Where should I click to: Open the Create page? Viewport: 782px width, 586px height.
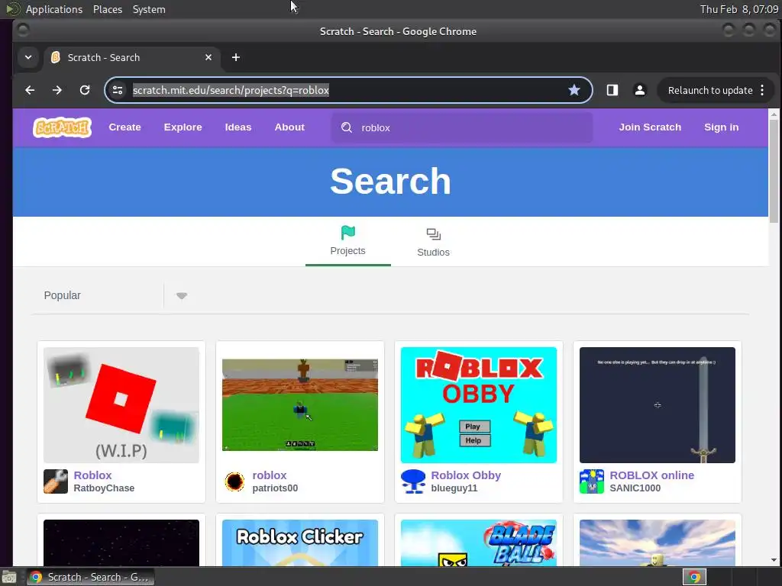124,127
